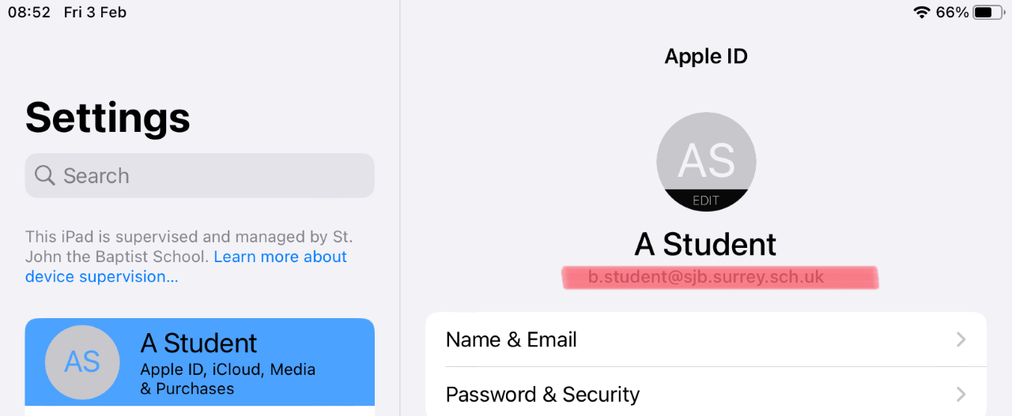Expand the Name & Email chevron
1012x416 pixels.
(x=961, y=339)
